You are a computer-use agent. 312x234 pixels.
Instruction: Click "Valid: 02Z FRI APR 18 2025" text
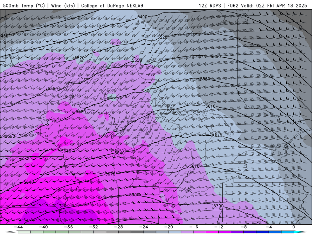tap(274, 5)
